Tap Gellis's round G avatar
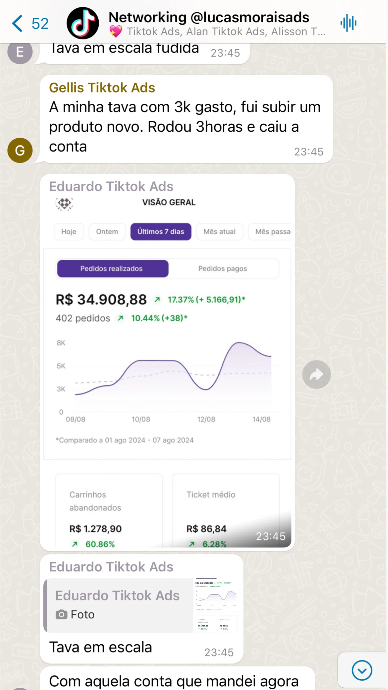The height and width of the screenshot is (690, 388). (x=20, y=150)
